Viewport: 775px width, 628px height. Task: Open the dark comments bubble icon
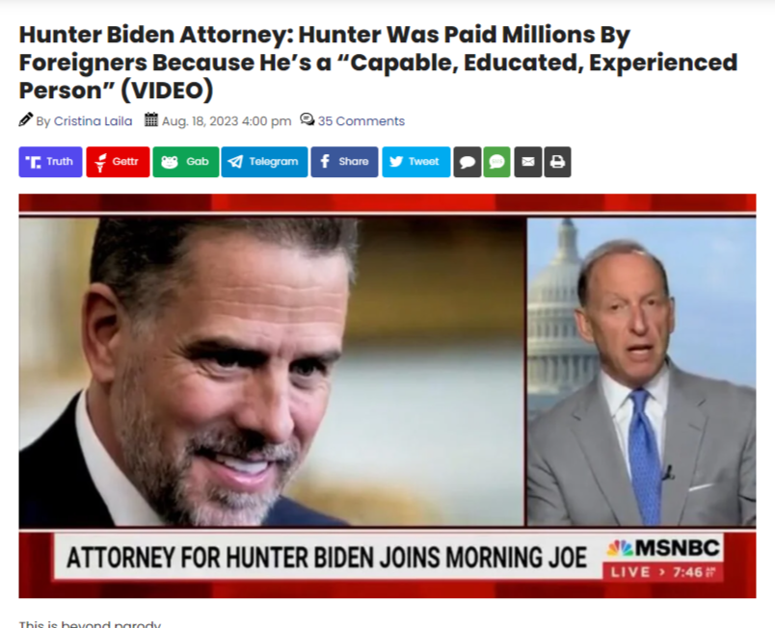468,162
